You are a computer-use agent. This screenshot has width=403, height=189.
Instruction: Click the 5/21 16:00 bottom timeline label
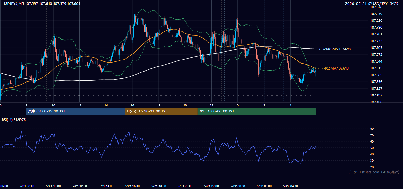(x=132, y=186)
